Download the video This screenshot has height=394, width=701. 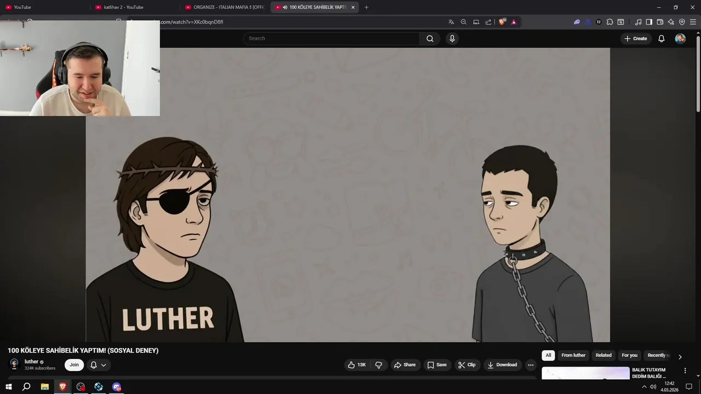click(502, 365)
